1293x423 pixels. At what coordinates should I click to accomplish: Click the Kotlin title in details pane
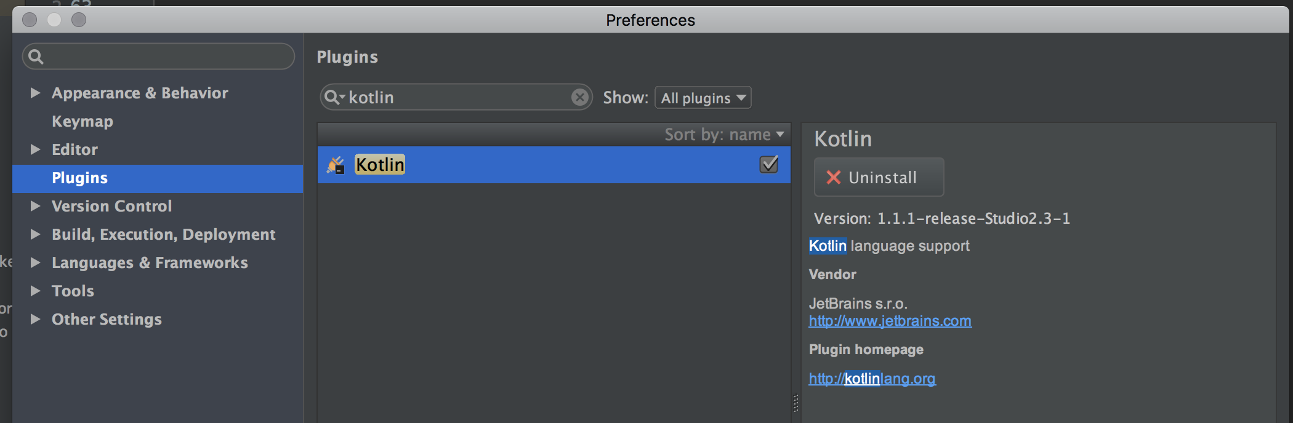click(x=843, y=139)
